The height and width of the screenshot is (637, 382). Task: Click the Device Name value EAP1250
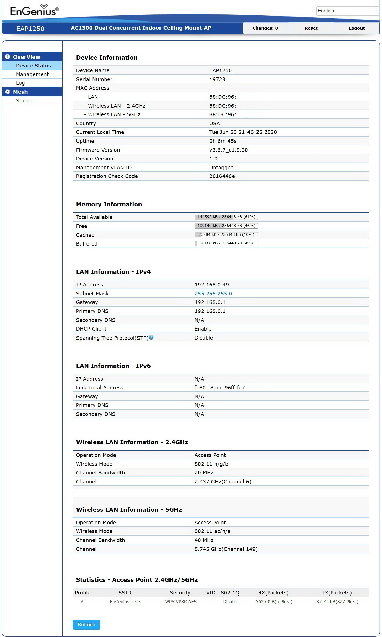tap(220, 70)
